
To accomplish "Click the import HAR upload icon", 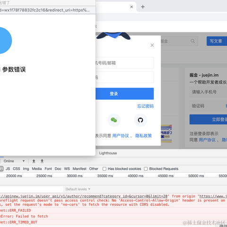I will [34, 161].
